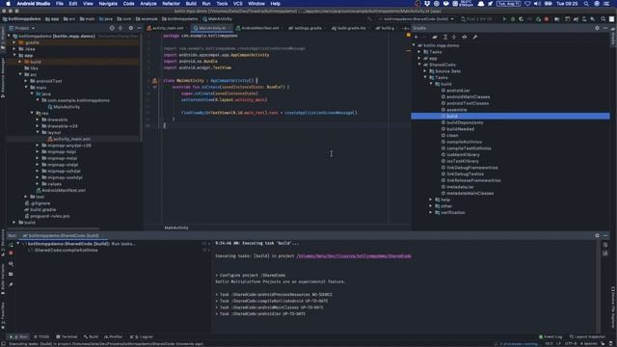Hide the Gradle panel via its minimize icon
This screenshot has height=347, width=617.
point(605,28)
